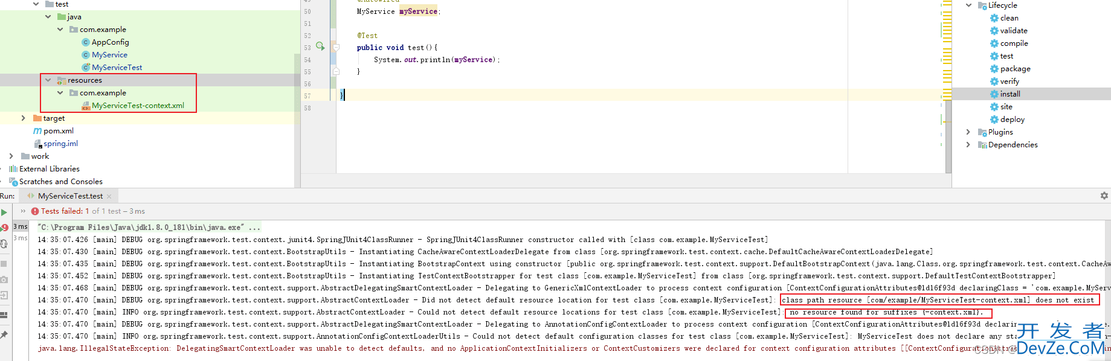Screen dimensions: 1111x361
Task: Select the Maven package lifecycle goal
Action: coord(1015,69)
